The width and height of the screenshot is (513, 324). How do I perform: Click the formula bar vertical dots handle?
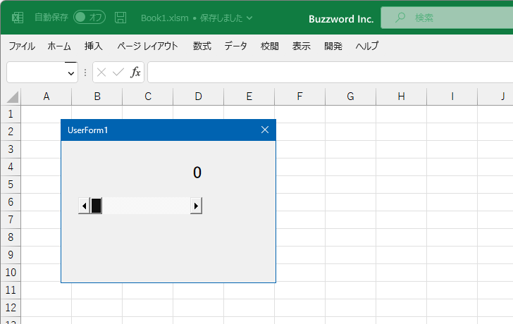coord(85,73)
